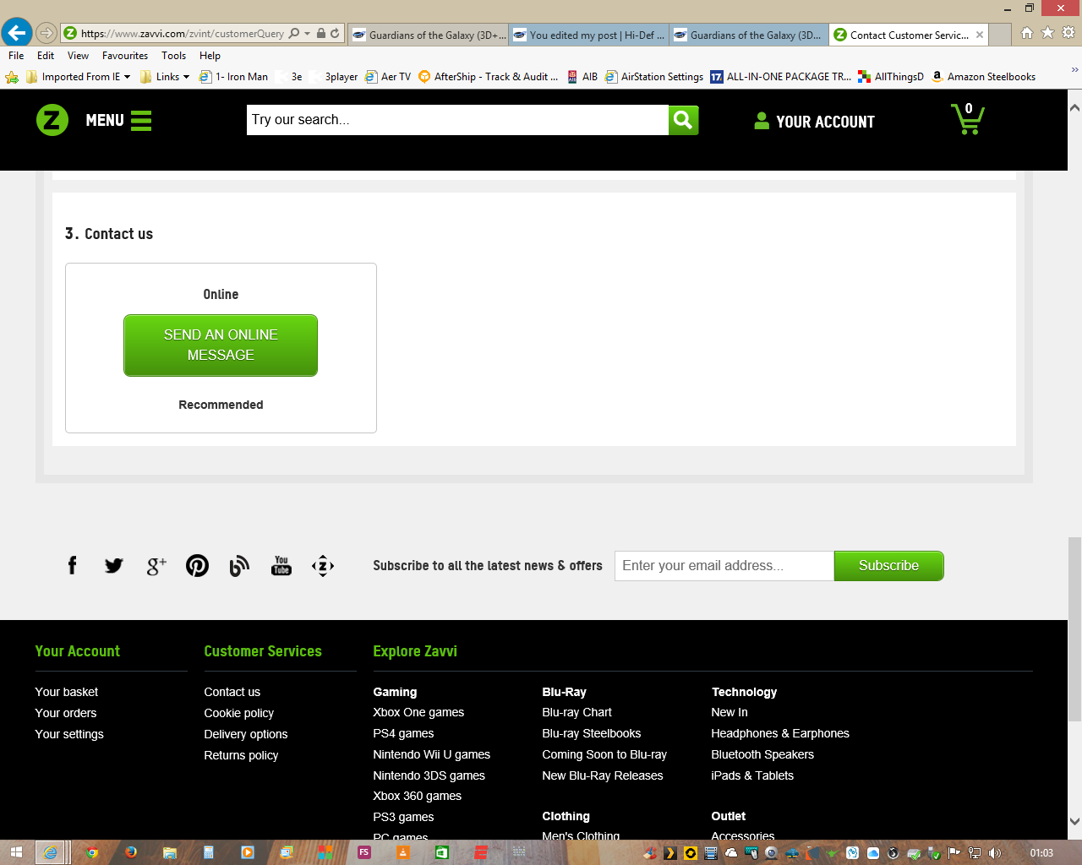Open the Amazon Steelbooks bookmark
Viewport: 1082px width, 865px height.
(984, 77)
